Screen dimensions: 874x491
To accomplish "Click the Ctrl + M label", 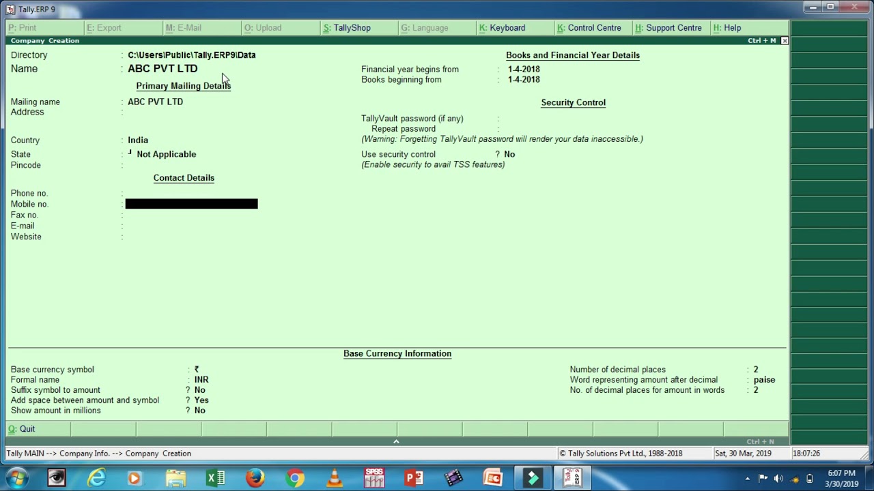I will click(761, 41).
